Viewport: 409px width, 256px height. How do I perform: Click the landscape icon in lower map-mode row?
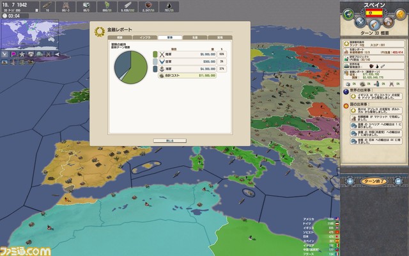pyautogui.click(x=4, y=62)
